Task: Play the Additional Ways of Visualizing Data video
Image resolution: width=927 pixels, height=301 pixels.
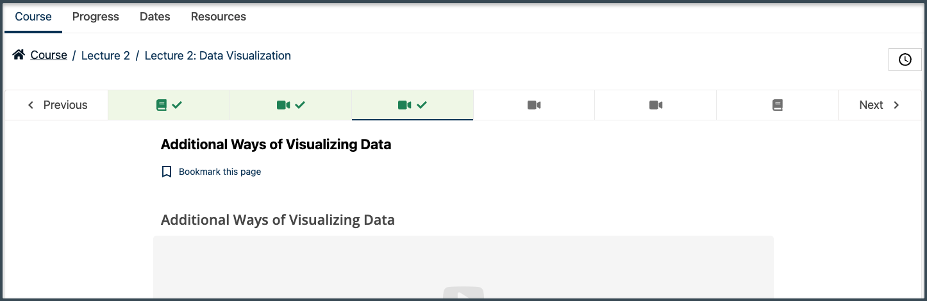Action: point(464,295)
